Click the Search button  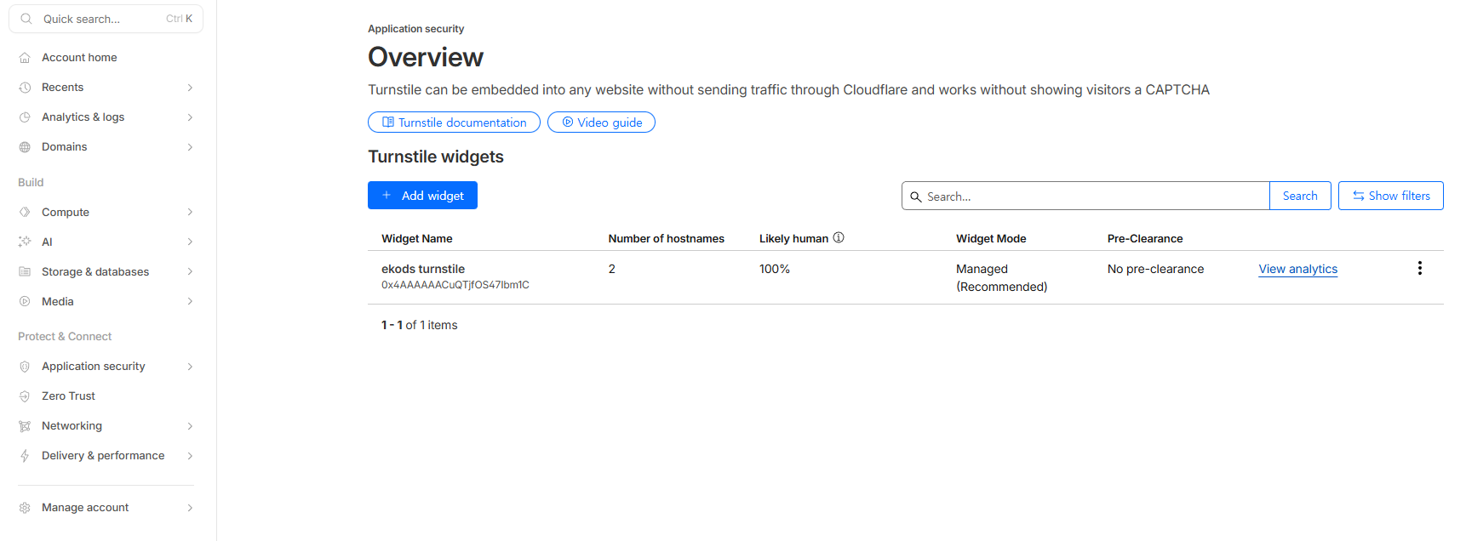(x=1300, y=196)
